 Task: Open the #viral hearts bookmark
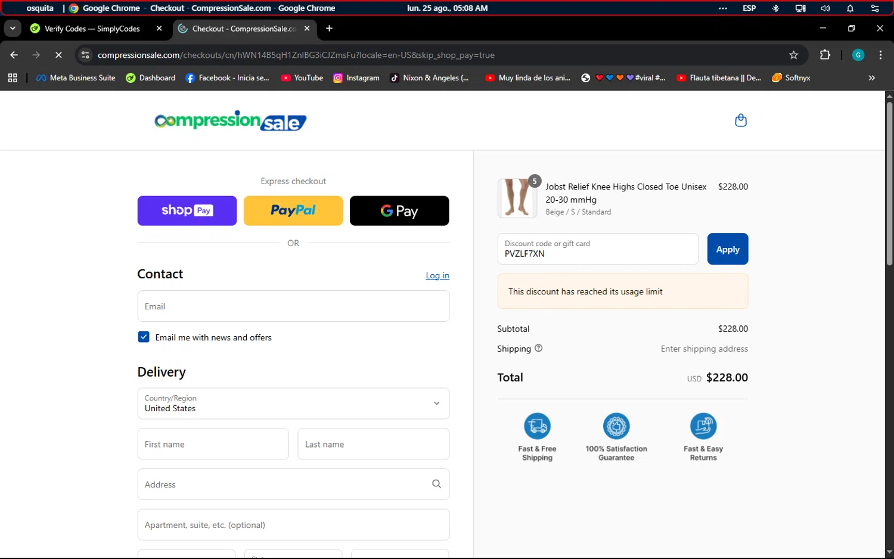pyautogui.click(x=623, y=77)
